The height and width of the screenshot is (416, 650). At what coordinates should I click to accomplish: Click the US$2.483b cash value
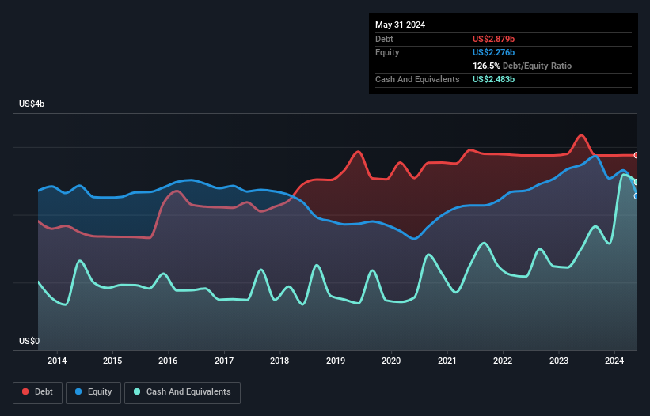[493, 79]
